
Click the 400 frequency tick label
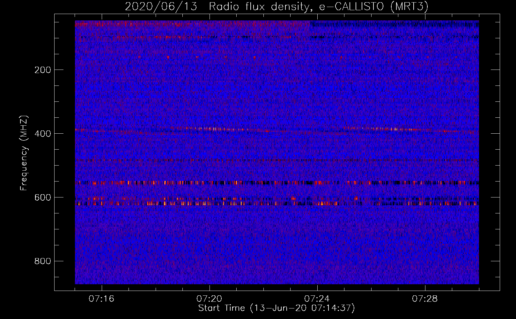(43, 134)
